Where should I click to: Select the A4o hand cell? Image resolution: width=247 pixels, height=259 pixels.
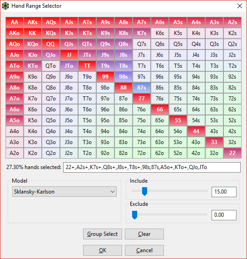(x=15, y=131)
